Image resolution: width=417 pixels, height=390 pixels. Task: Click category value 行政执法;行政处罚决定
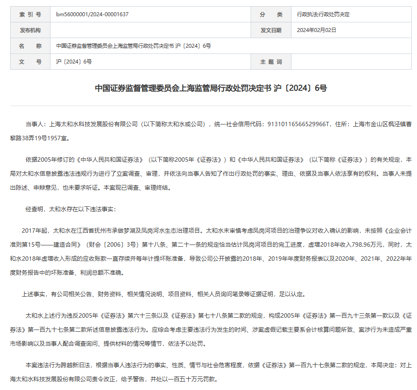(x=323, y=14)
